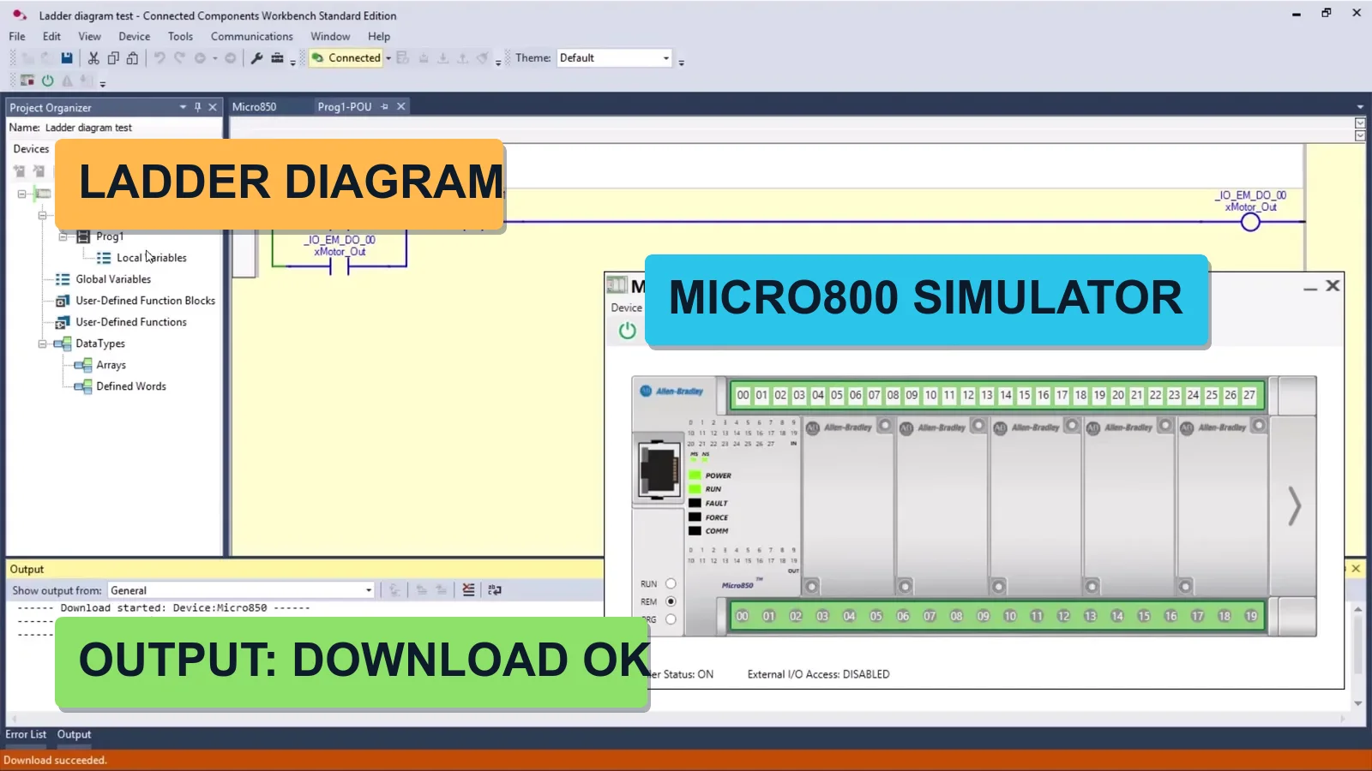
Task: Toggle simulator input terminal 05
Action: [837, 396]
